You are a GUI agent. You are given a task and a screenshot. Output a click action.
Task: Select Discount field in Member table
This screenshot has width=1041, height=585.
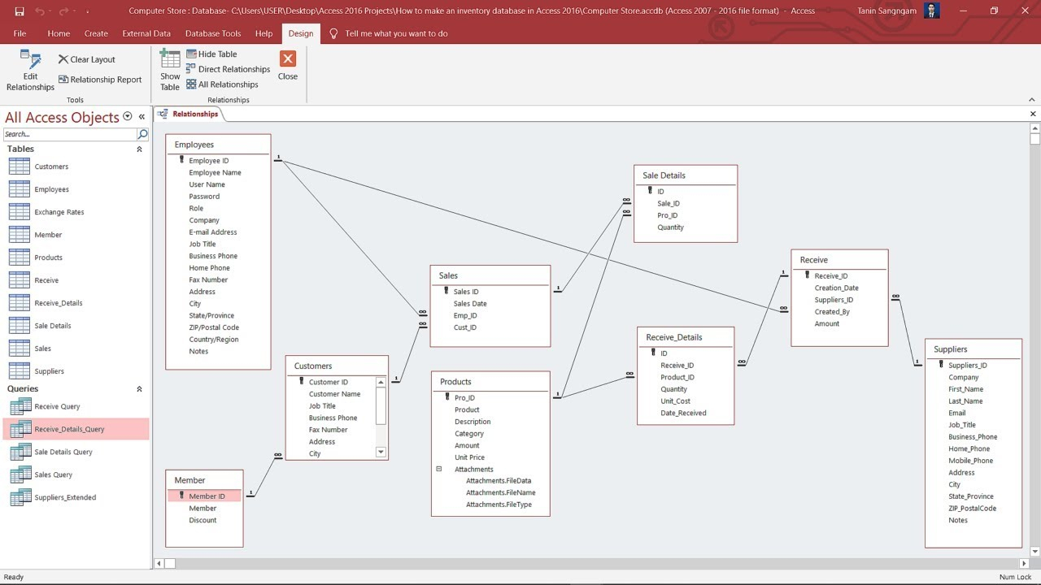pyautogui.click(x=203, y=520)
